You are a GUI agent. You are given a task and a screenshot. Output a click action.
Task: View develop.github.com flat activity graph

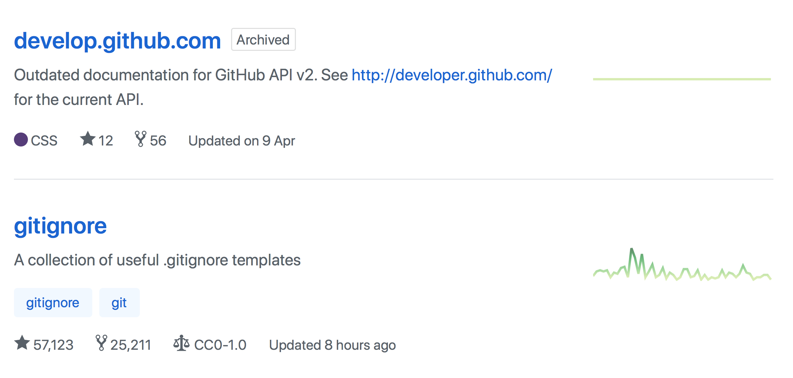coord(681,79)
